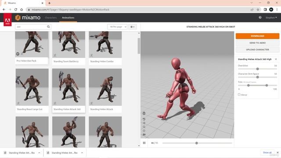Image resolution: width=281 pixels, height=158 pixels.
Task: Click running figure icon on Standing React Large Gut
Action: click(x=18, y=103)
